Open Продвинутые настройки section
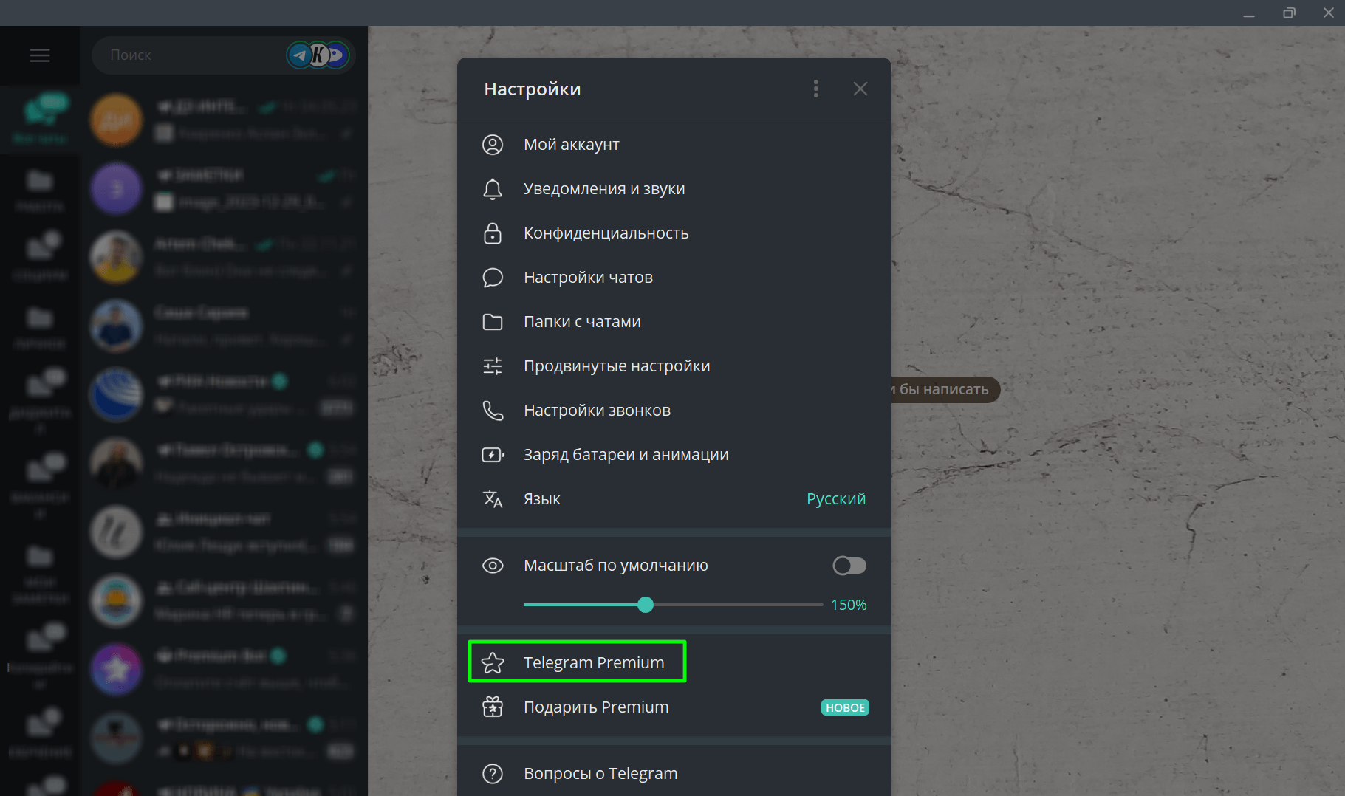This screenshot has width=1345, height=796. (674, 366)
